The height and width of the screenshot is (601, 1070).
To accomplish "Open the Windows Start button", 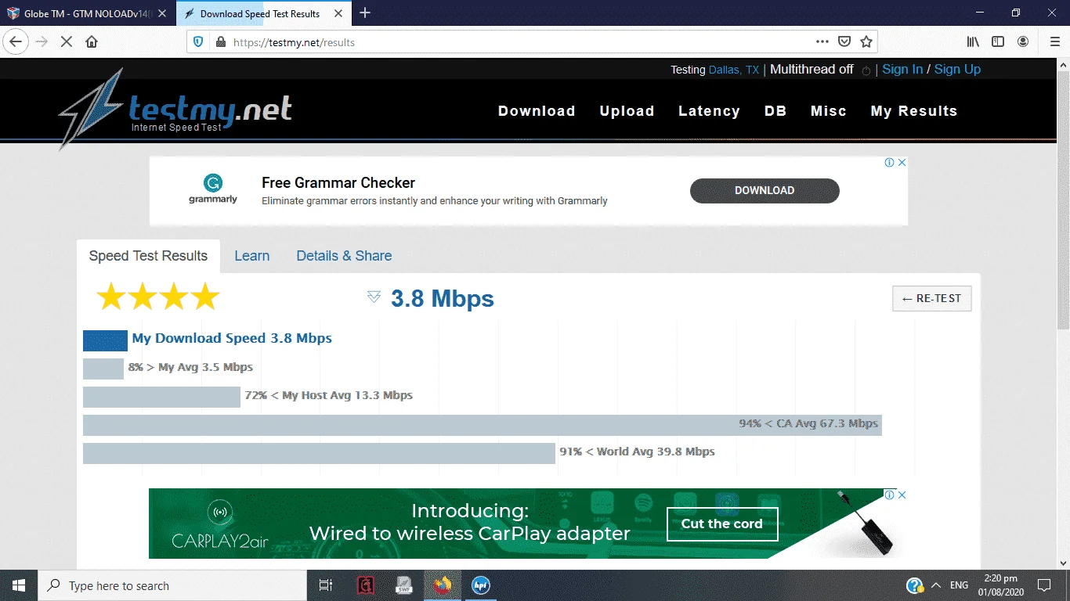I will (18, 585).
